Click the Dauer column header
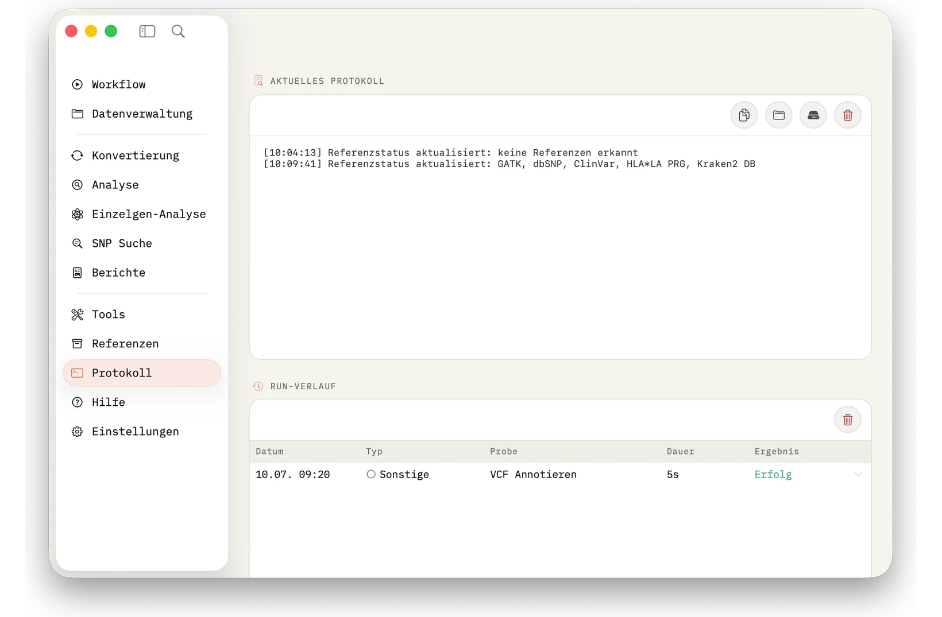 (x=680, y=451)
